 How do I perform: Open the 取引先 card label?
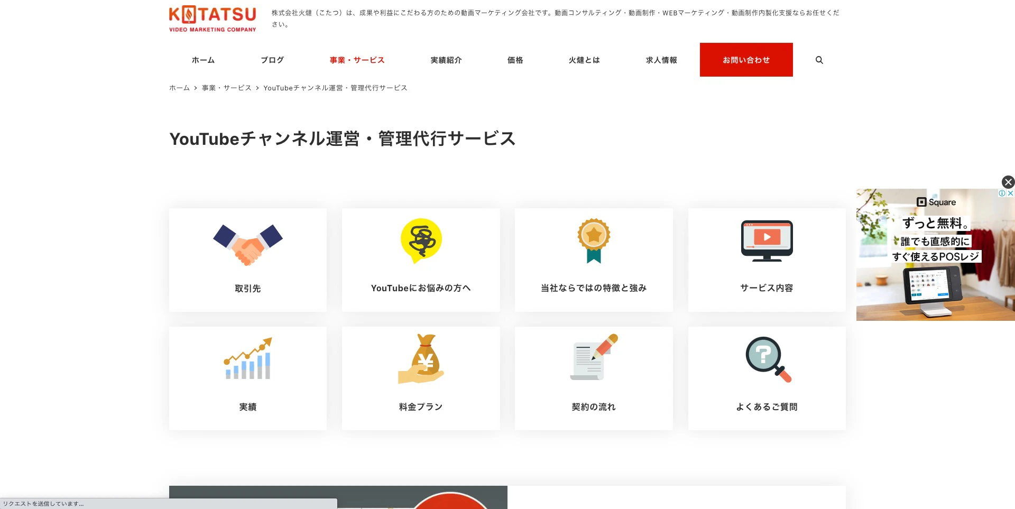(x=248, y=289)
